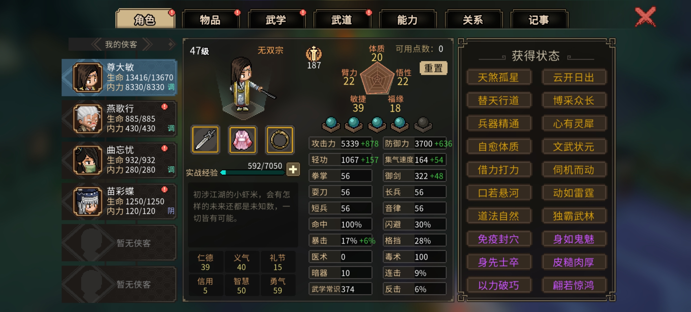Click the 实战经验 progress bar
The height and width of the screenshot is (312, 691).
(x=252, y=172)
